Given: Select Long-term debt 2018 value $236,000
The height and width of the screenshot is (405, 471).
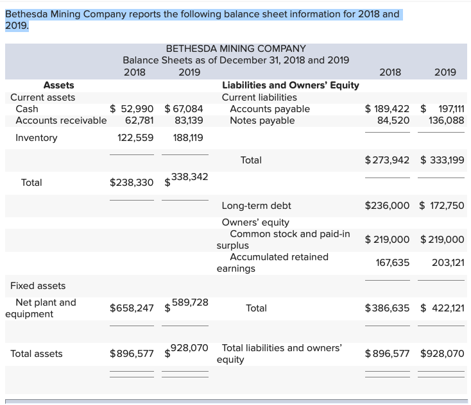Looking at the screenshot, I should click(x=387, y=206).
